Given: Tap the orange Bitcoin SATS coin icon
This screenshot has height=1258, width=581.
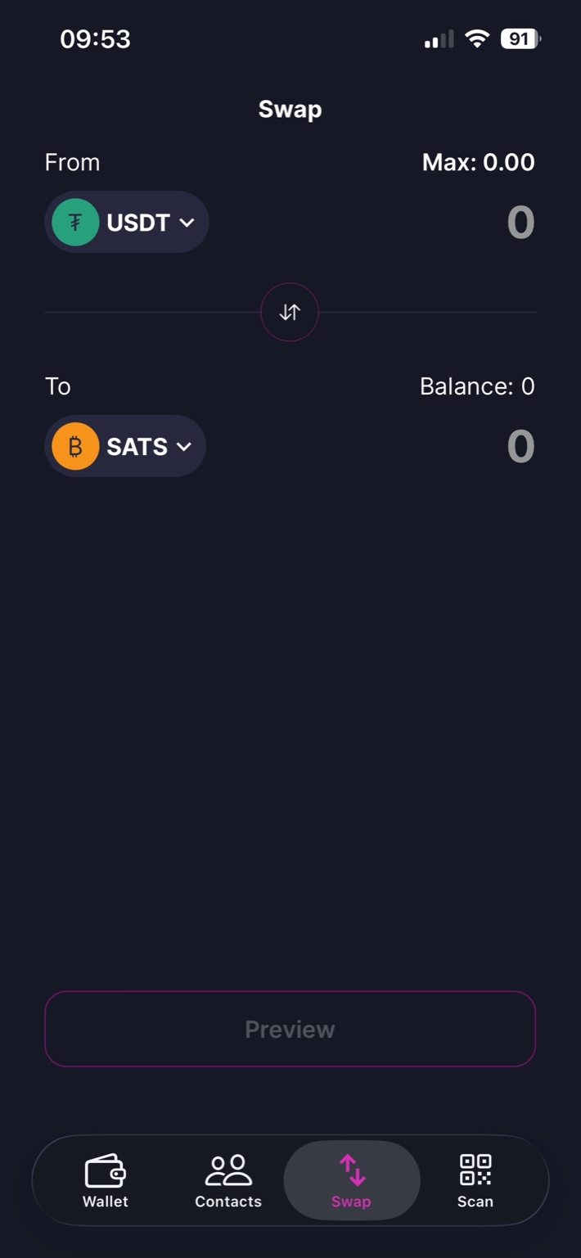Looking at the screenshot, I should [75, 446].
